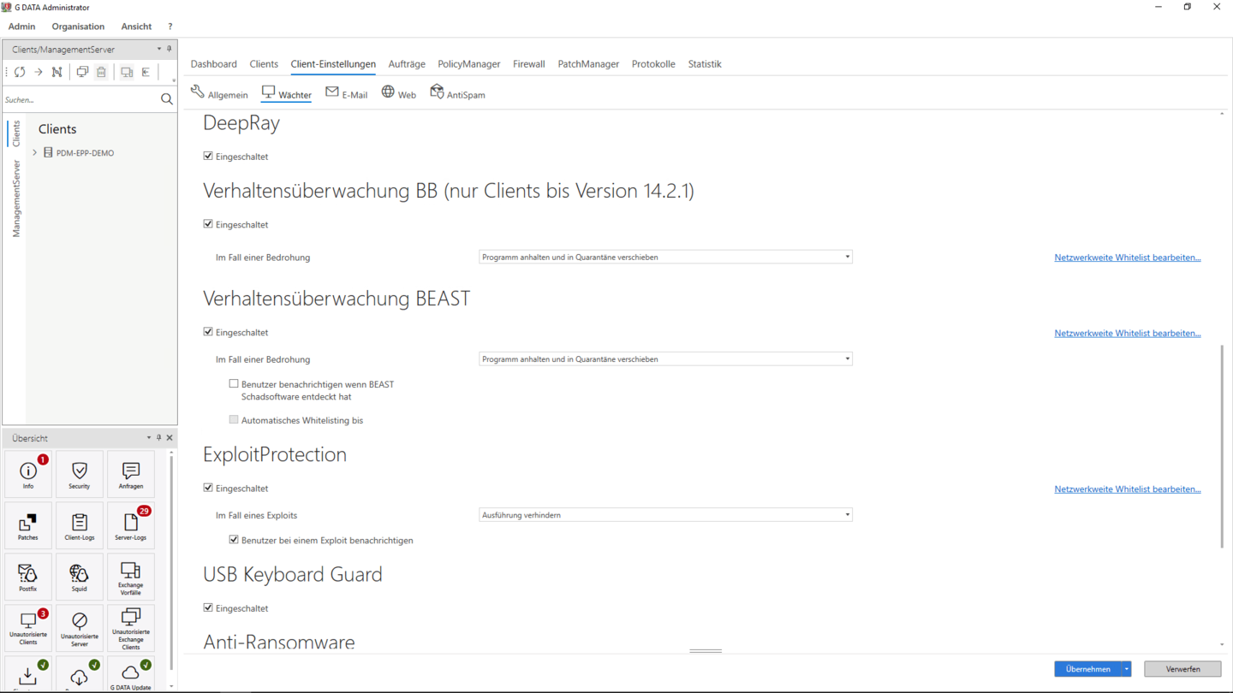Click the Suchen search input field
The width and height of the screenshot is (1233, 693).
coord(80,99)
